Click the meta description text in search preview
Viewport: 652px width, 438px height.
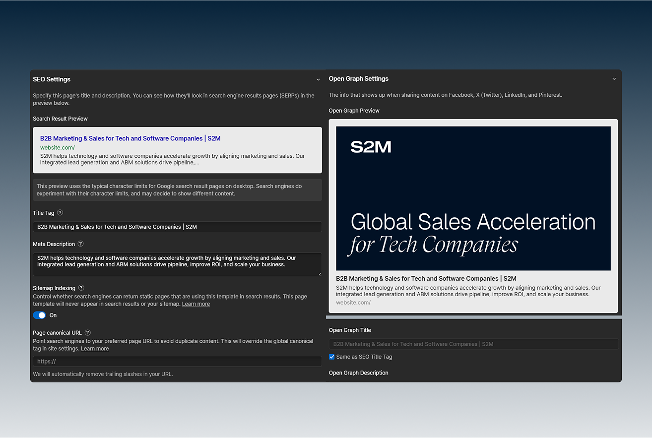[173, 159]
